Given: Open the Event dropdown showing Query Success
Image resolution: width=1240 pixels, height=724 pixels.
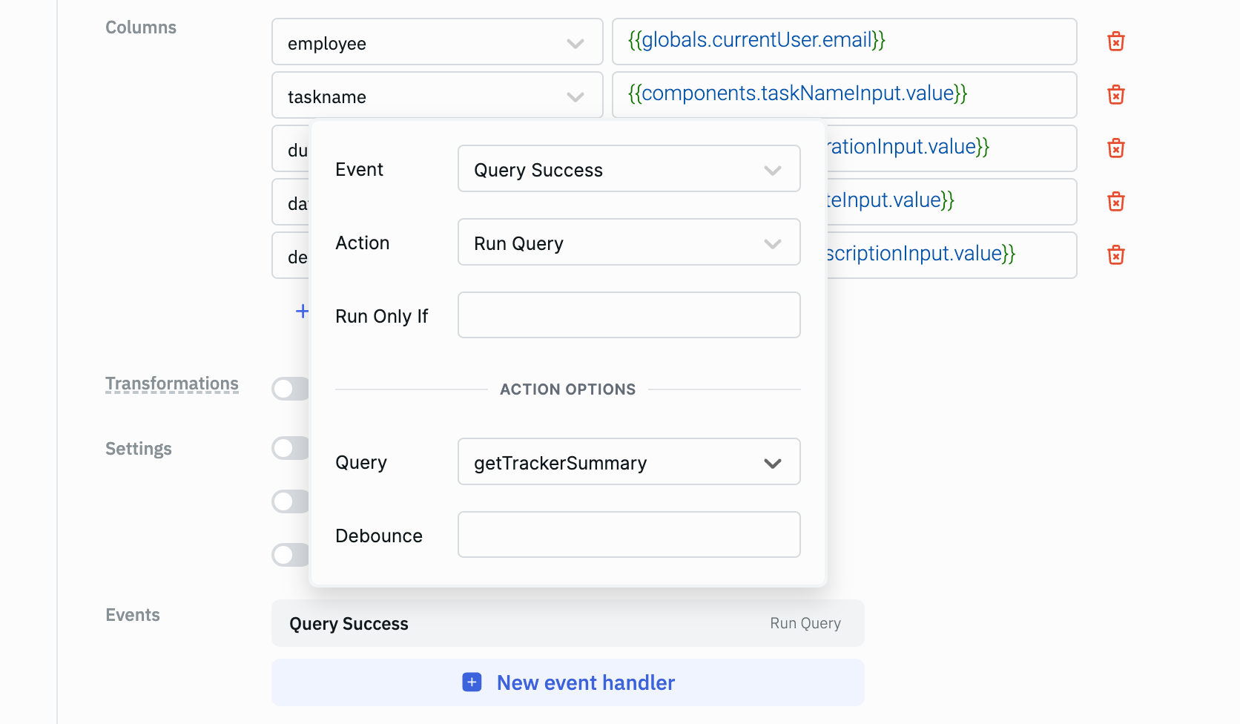Looking at the screenshot, I should [628, 169].
